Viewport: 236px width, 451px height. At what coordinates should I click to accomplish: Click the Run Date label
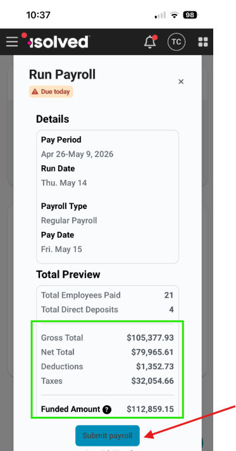pos(58,168)
